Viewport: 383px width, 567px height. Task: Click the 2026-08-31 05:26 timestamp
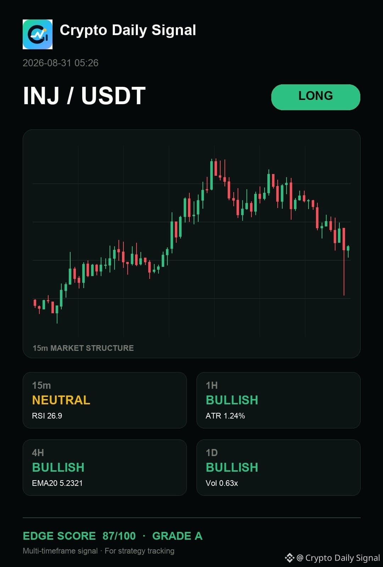[x=61, y=63]
